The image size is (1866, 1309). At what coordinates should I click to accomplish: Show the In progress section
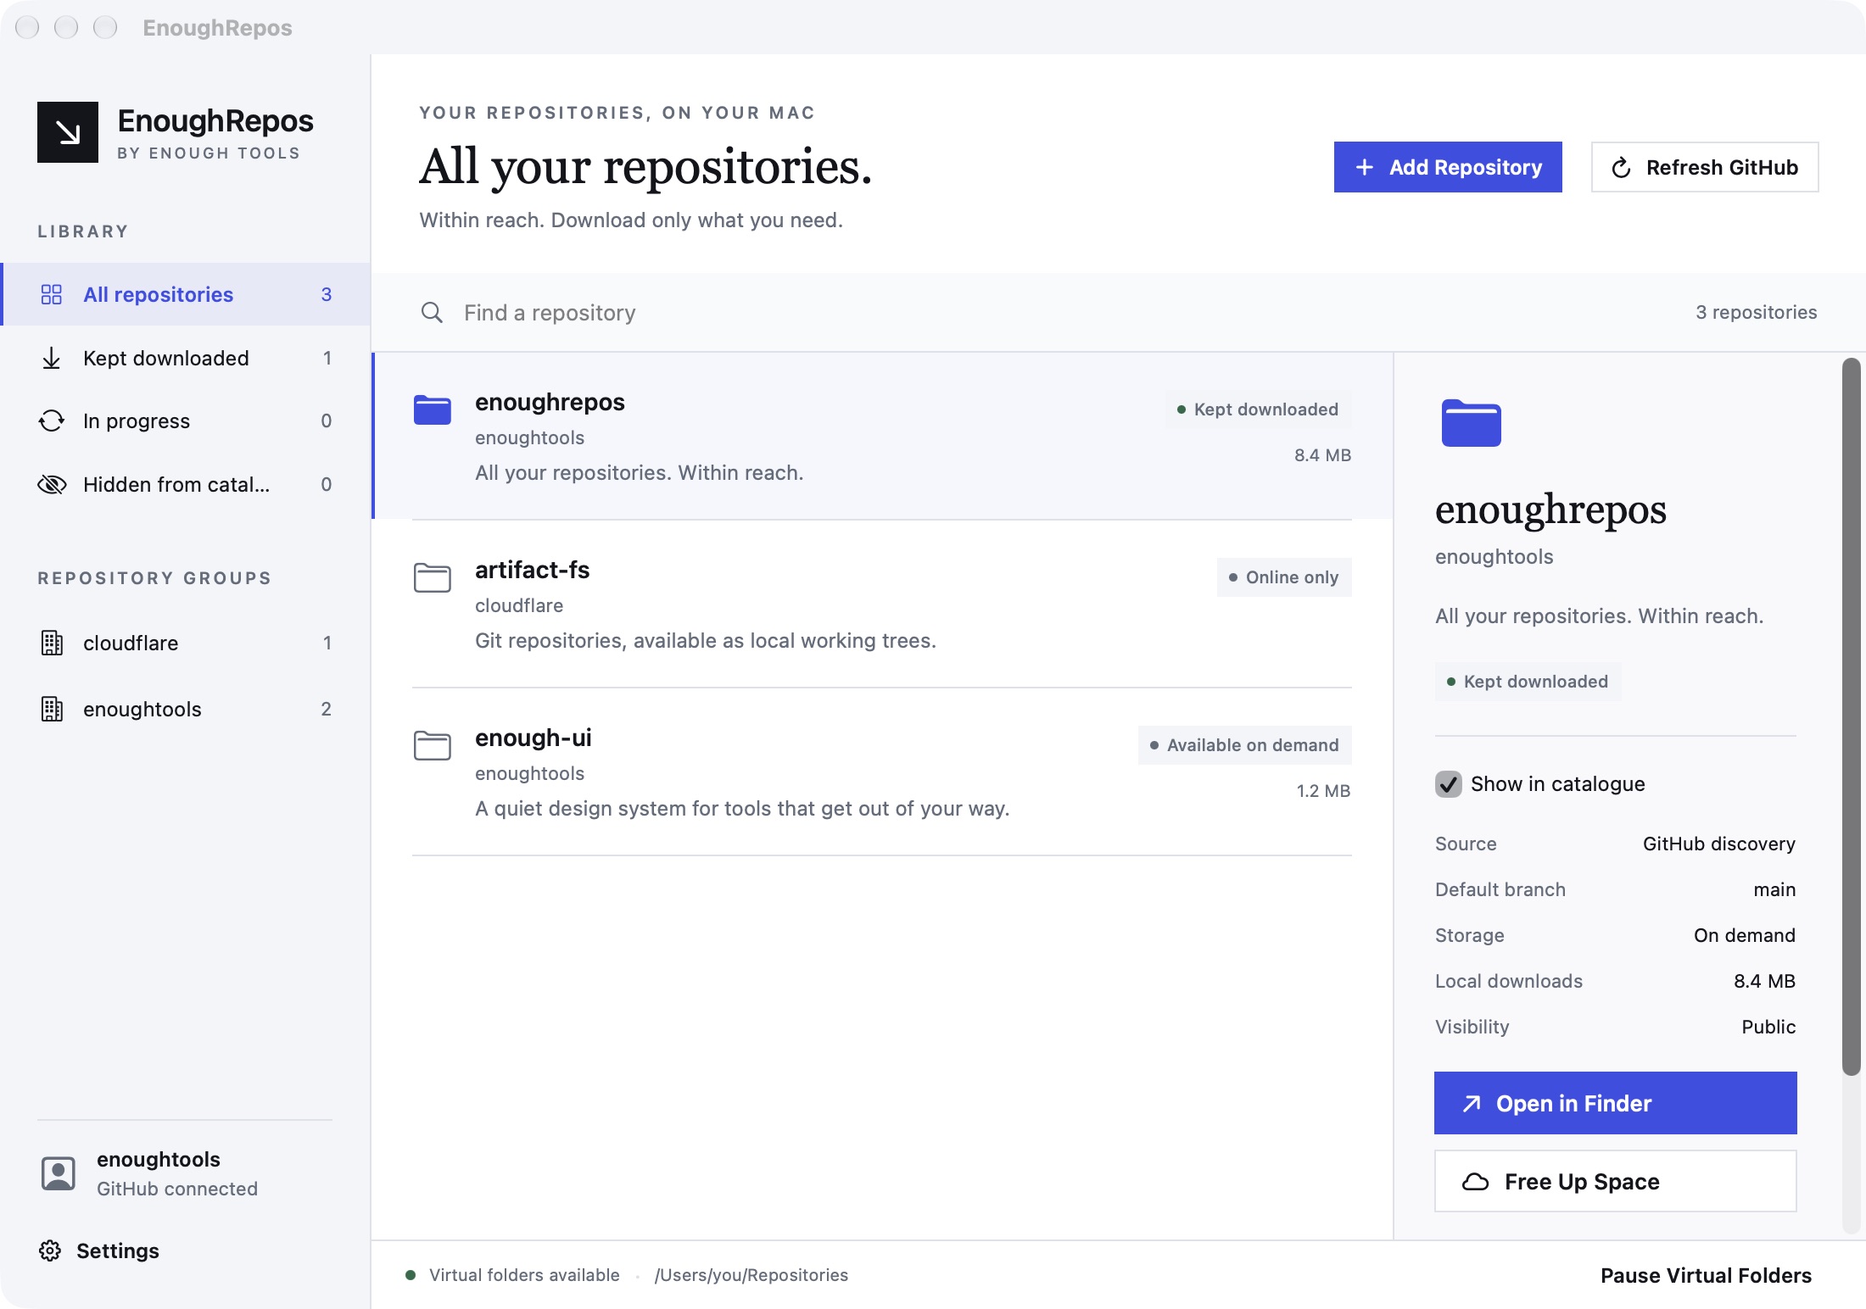click(186, 421)
